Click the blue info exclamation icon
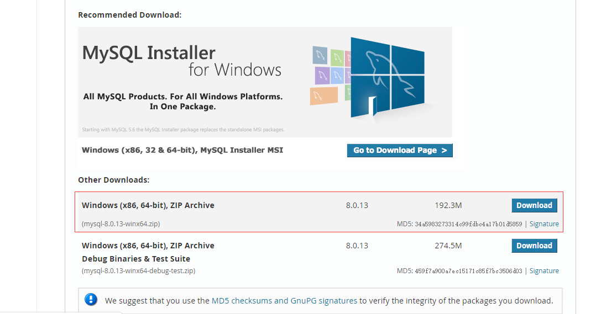This screenshot has width=596, height=314. pyautogui.click(x=91, y=300)
